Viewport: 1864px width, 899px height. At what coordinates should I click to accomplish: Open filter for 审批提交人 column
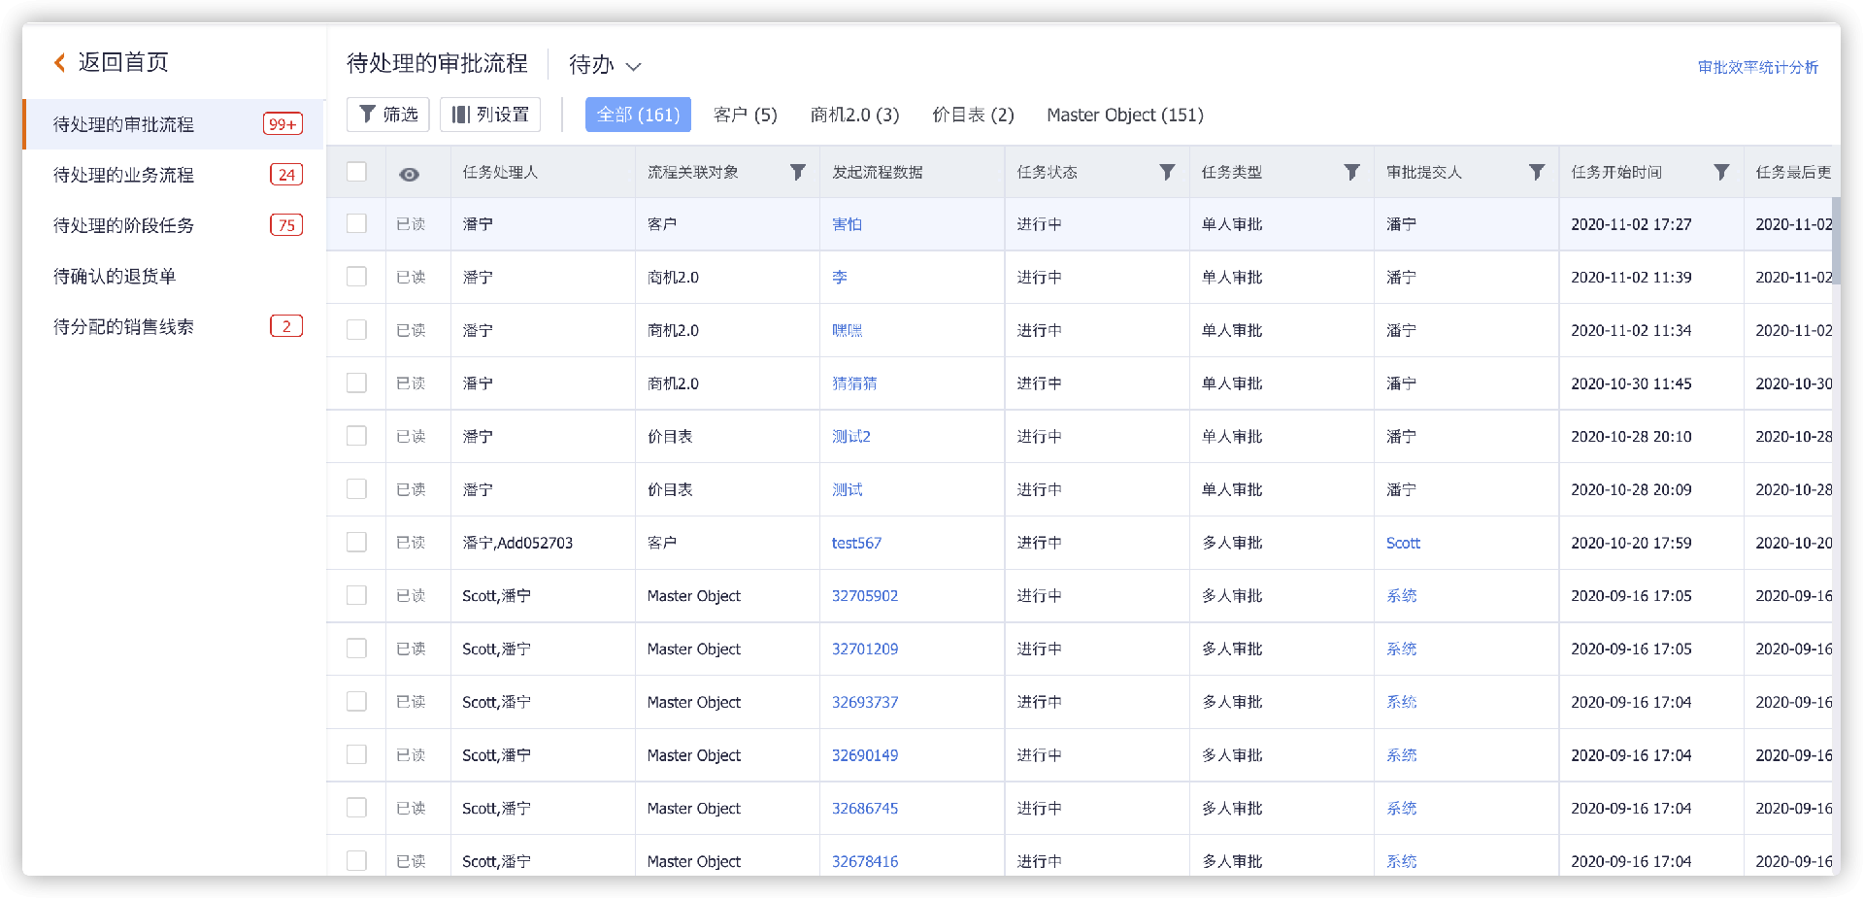click(1536, 172)
